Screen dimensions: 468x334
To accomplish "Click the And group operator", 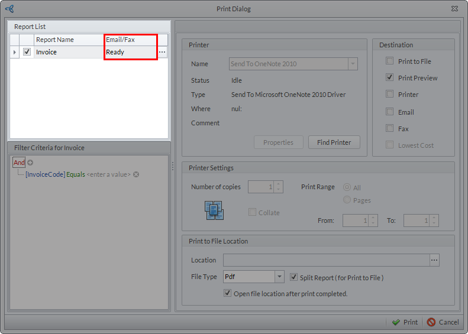I will (x=20, y=163).
